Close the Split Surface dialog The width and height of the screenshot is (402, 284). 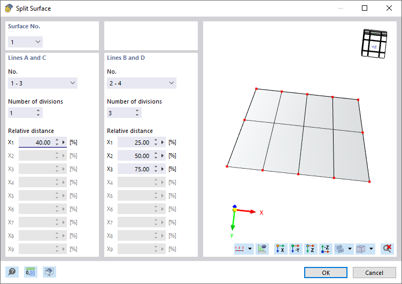pyautogui.click(x=389, y=8)
